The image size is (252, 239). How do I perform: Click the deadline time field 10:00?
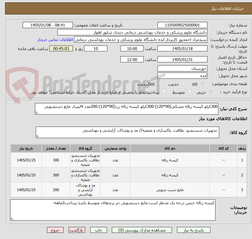tap(132, 48)
